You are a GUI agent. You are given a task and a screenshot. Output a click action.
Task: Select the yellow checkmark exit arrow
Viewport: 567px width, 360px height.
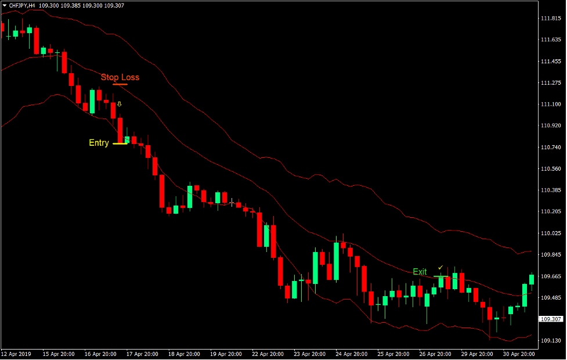440,267
